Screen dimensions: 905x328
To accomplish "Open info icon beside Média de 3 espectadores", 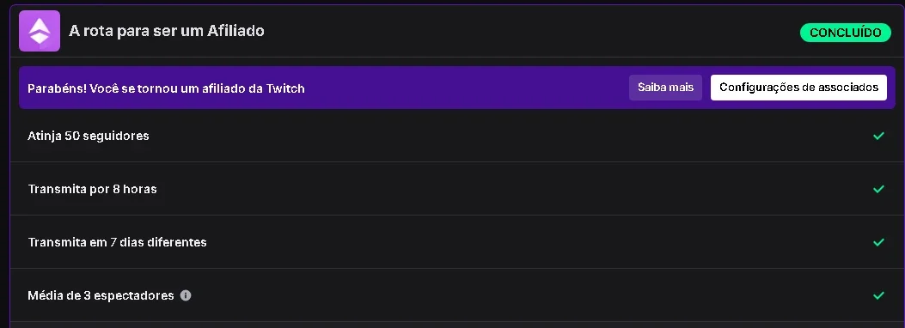I will pos(186,295).
